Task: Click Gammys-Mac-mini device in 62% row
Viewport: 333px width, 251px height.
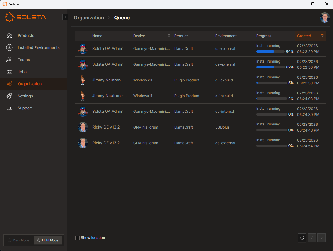Action: point(151,64)
